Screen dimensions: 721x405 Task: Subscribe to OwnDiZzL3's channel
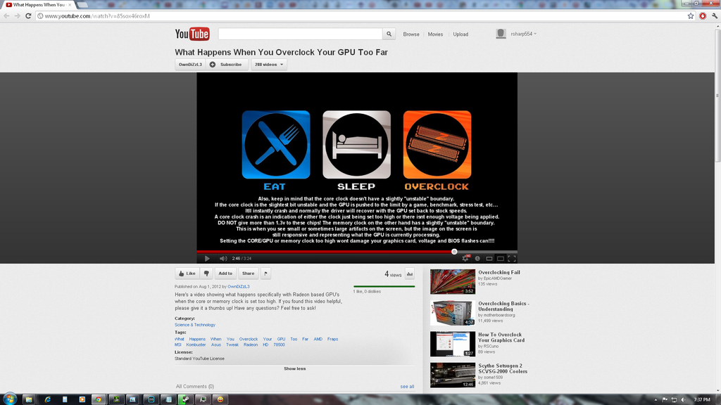click(x=227, y=64)
